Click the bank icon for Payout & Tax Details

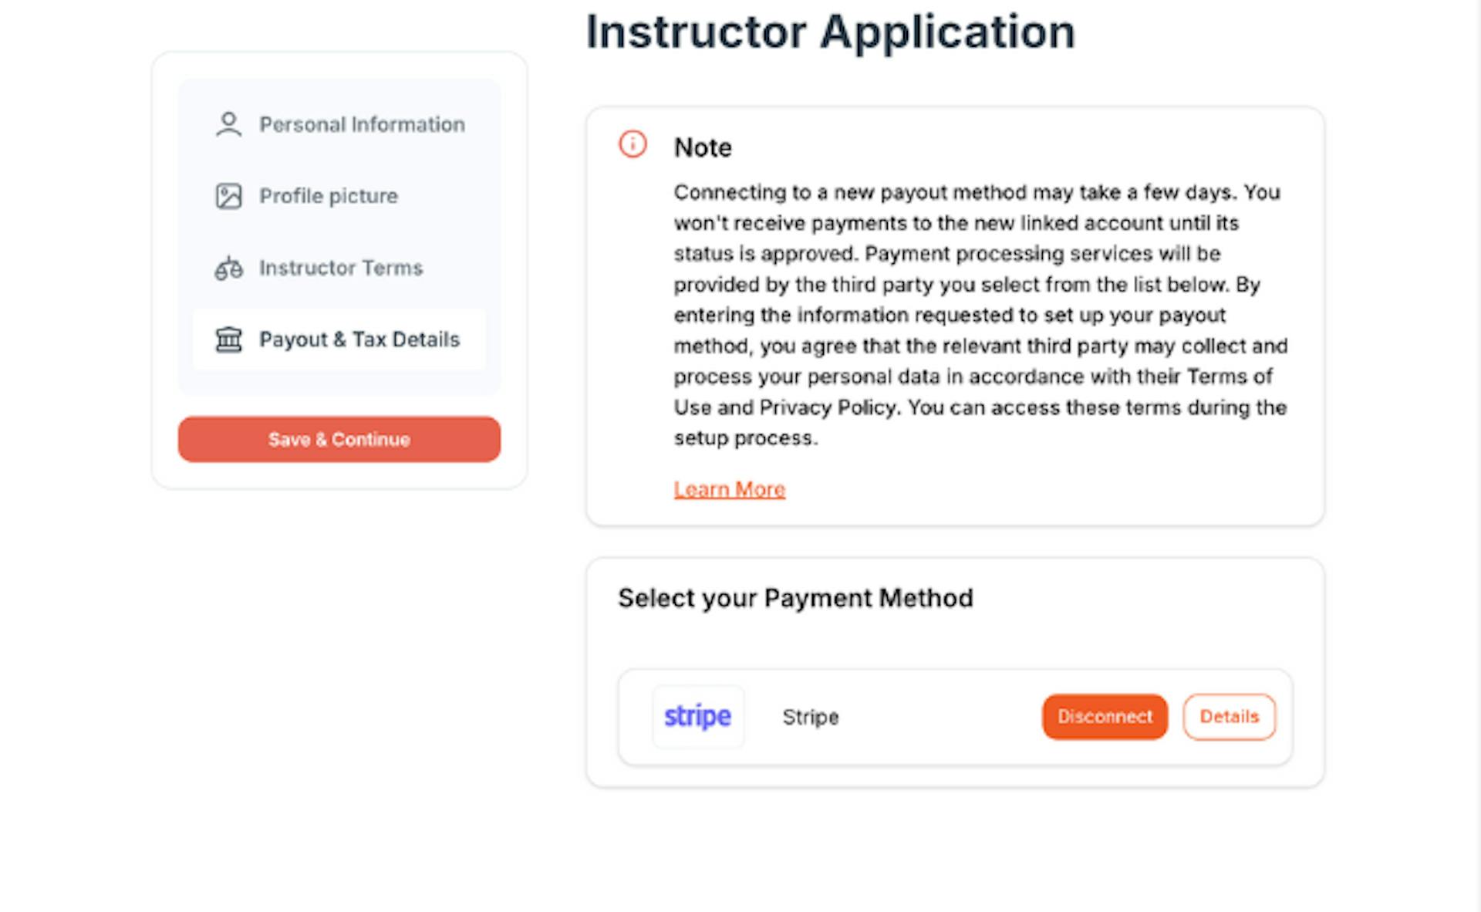(x=228, y=339)
